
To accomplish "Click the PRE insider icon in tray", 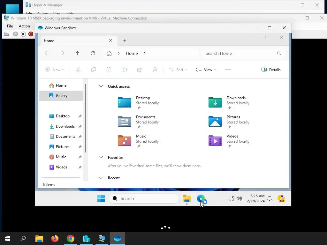I will coord(281,198).
